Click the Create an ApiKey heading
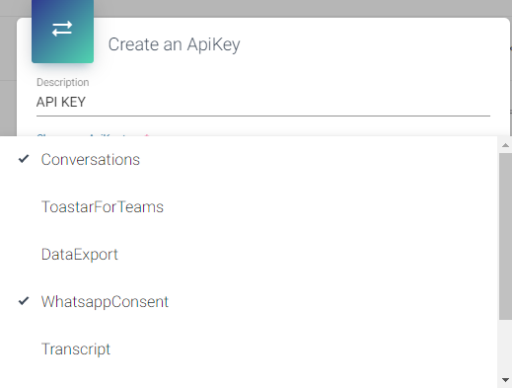512x388 pixels. [x=174, y=44]
